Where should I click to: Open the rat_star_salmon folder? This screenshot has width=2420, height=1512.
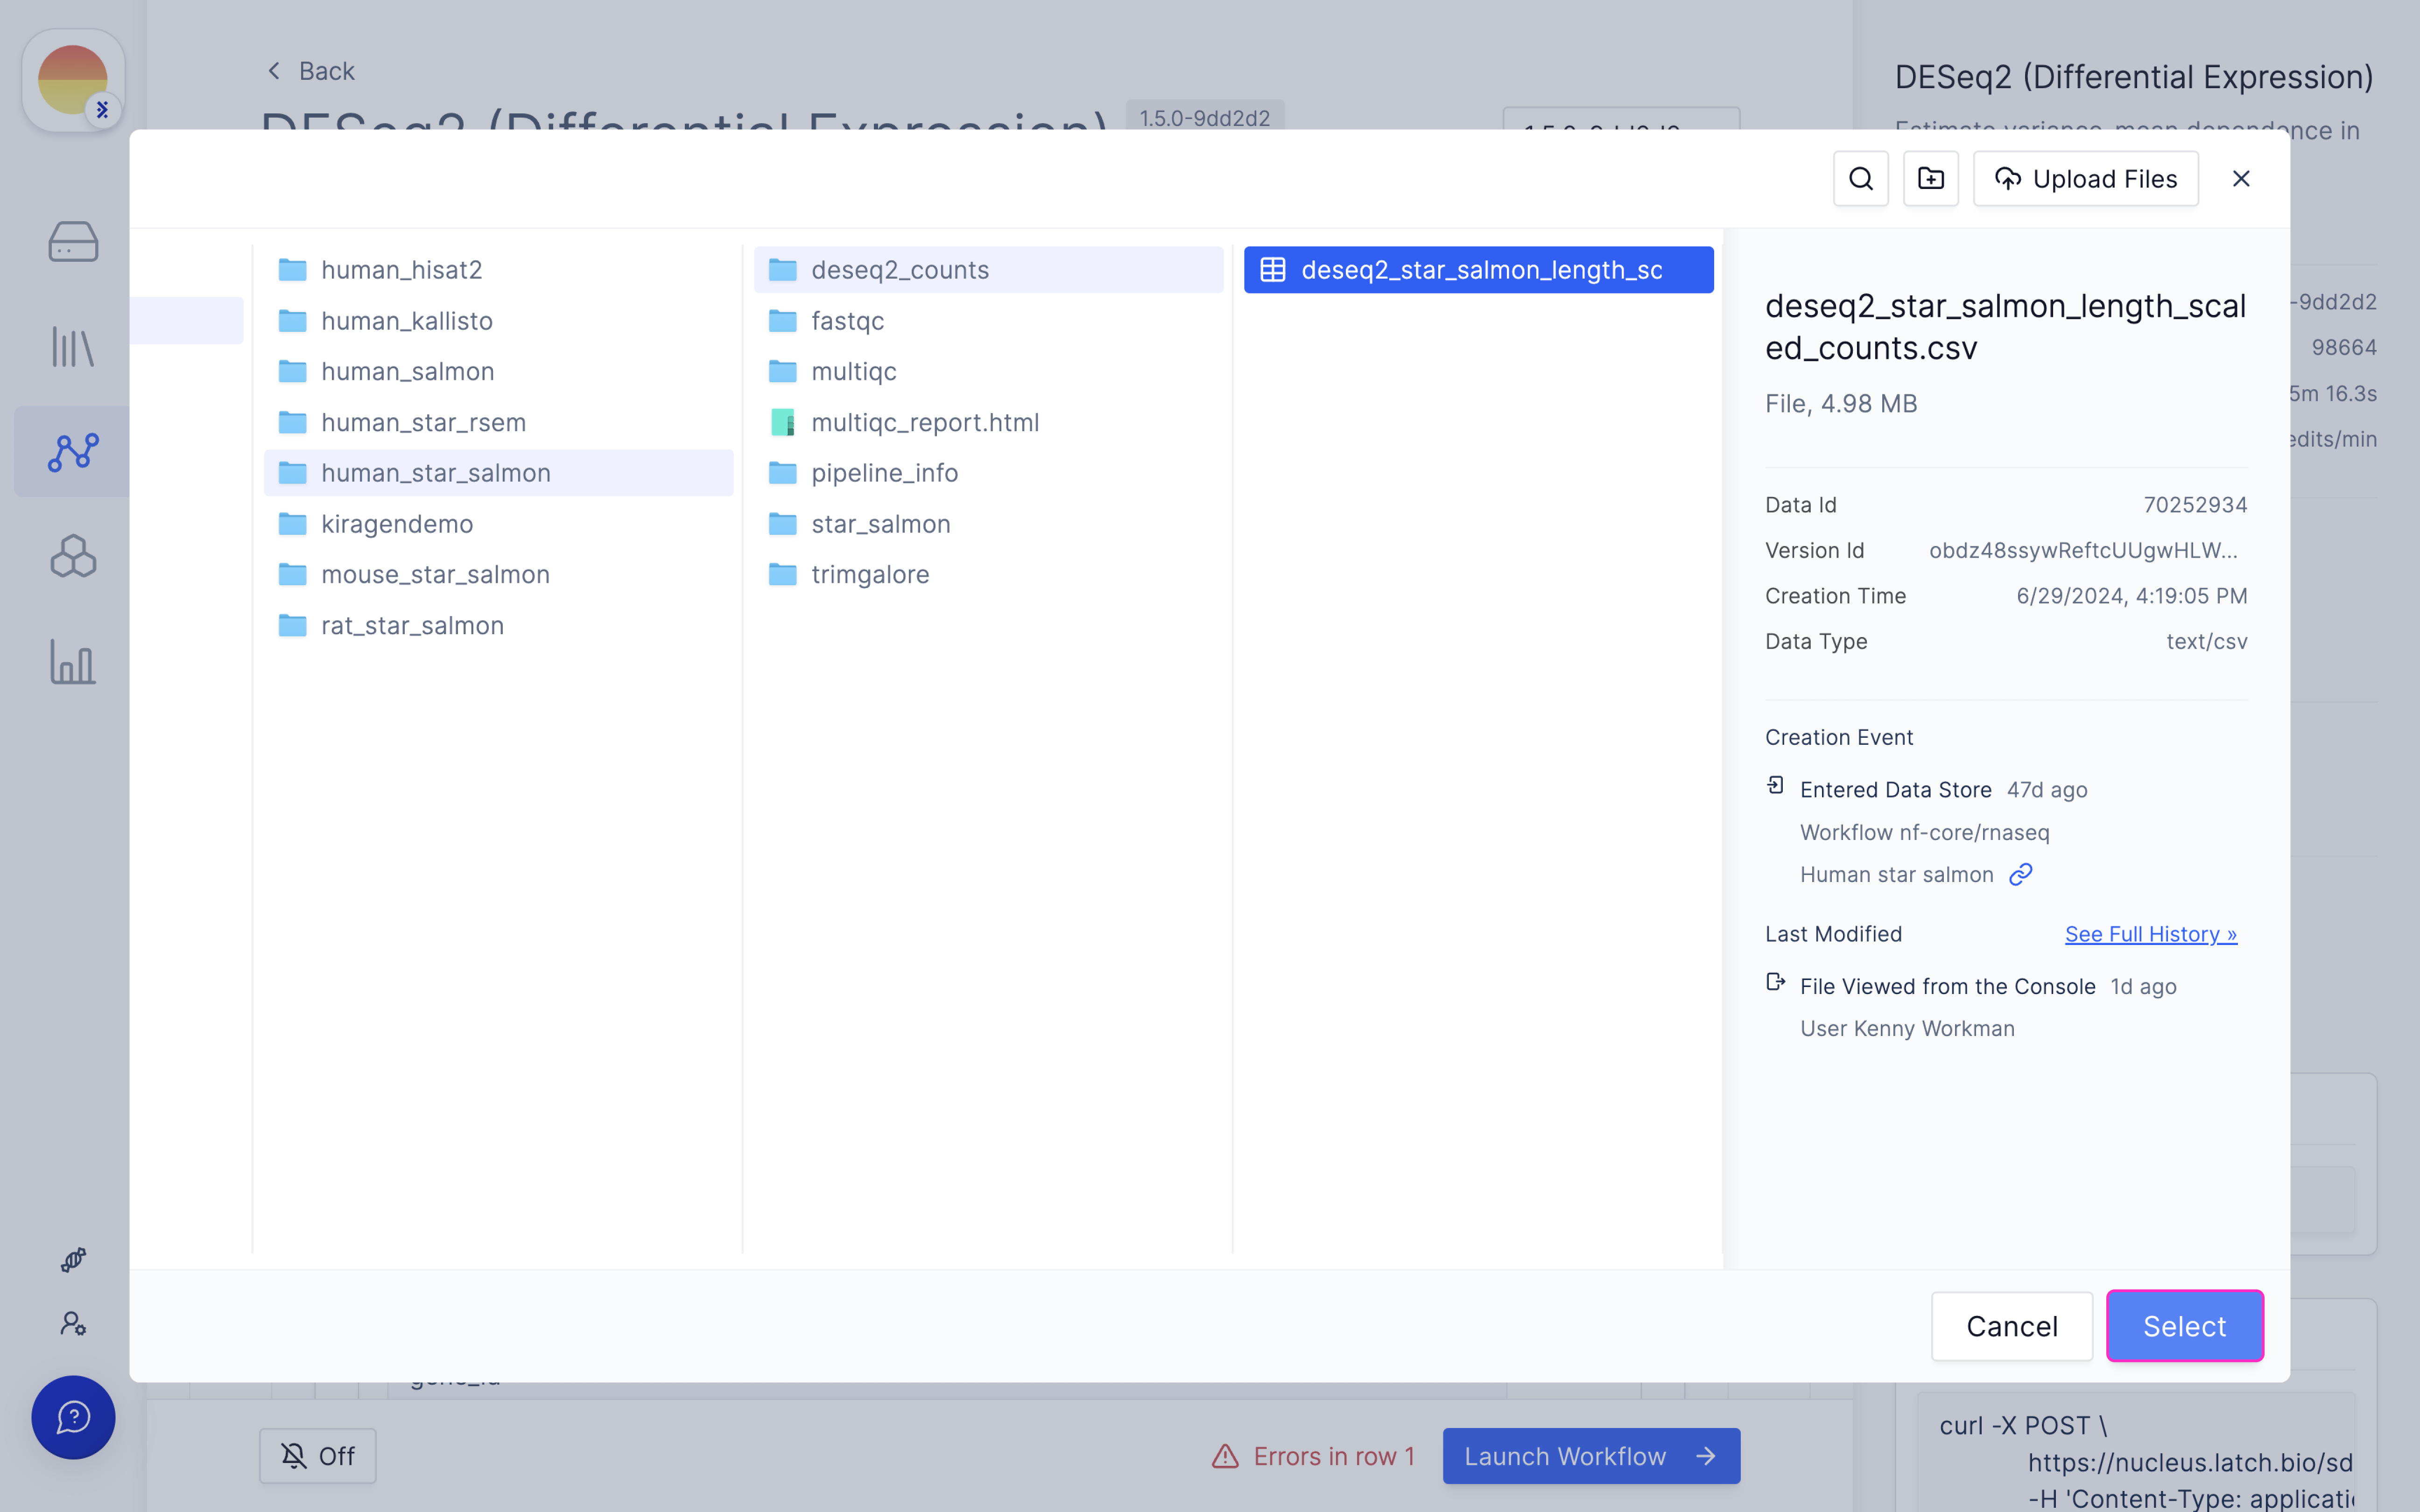coord(498,625)
